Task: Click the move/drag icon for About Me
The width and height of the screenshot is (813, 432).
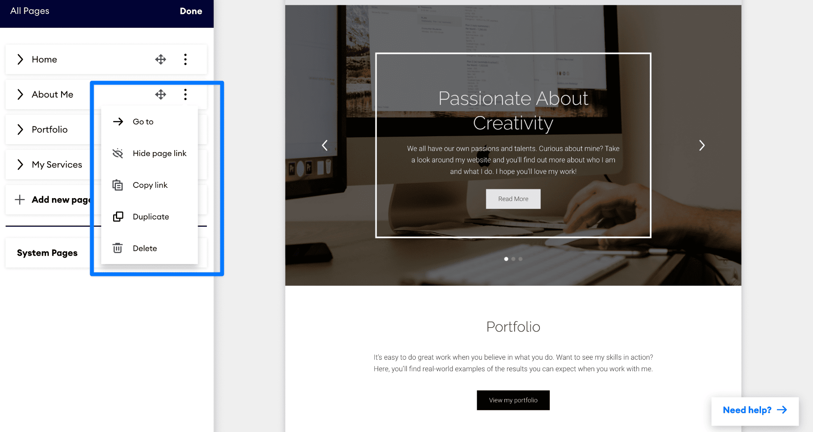Action: pos(161,94)
